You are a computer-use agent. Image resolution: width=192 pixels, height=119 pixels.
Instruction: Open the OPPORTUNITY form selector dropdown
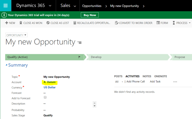[x=17, y=35]
